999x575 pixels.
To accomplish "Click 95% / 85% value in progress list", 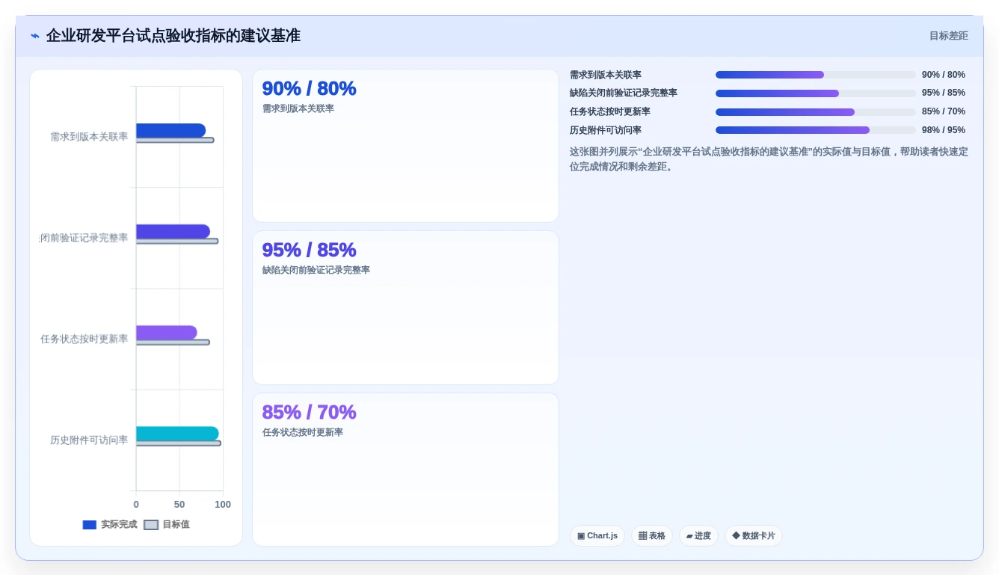I will [944, 93].
